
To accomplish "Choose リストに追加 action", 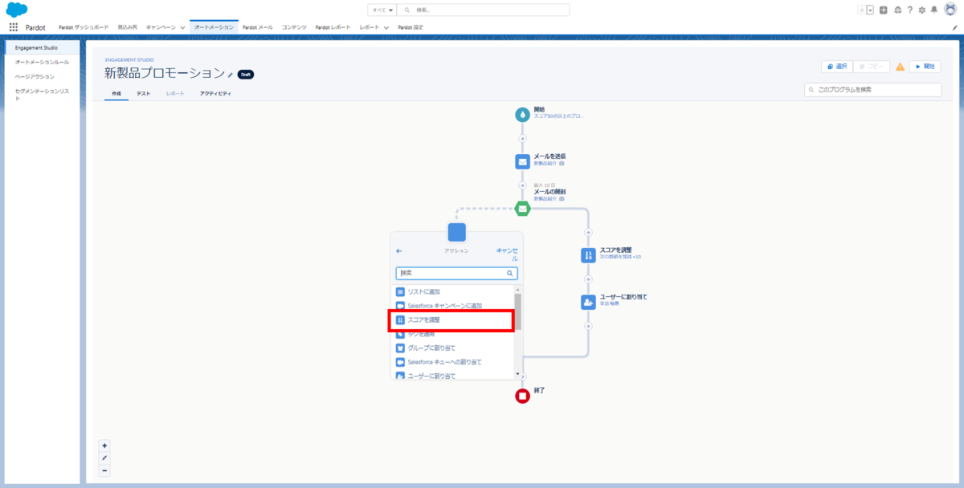I will pos(455,291).
